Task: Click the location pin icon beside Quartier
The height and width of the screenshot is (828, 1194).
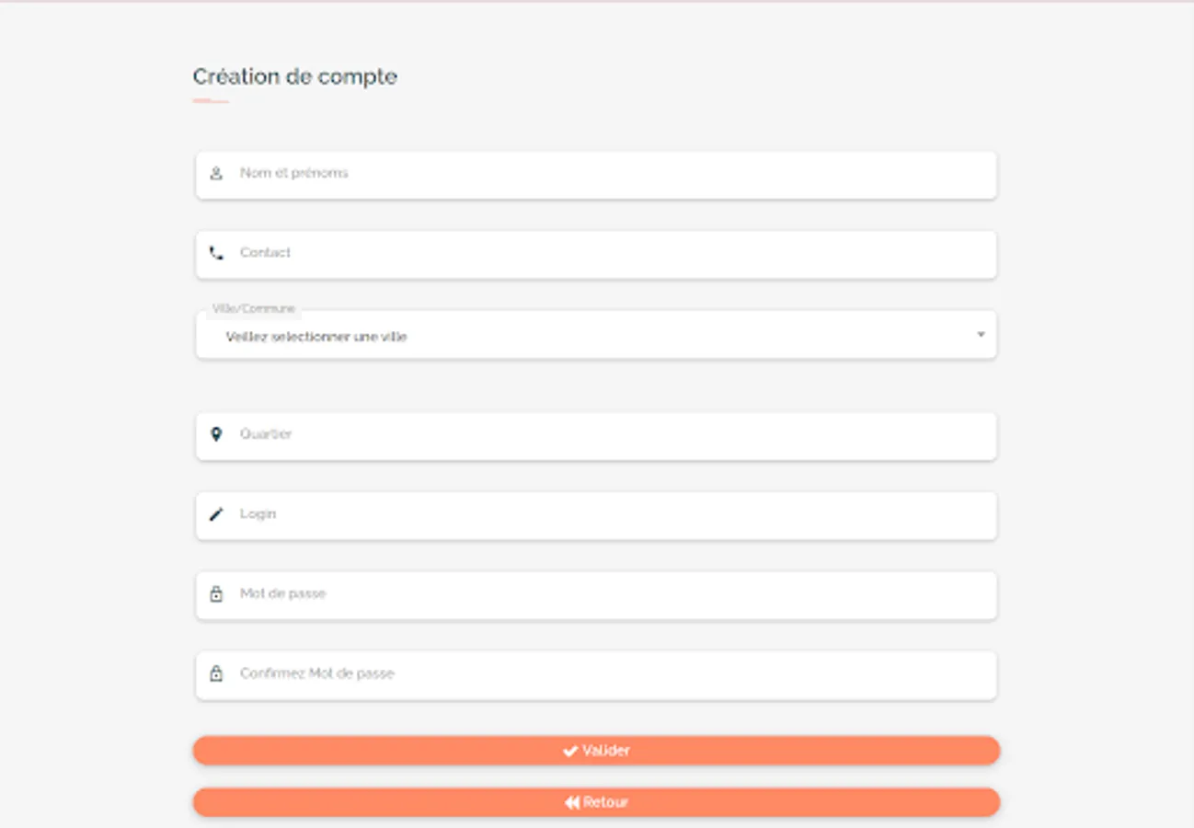Action: 216,434
